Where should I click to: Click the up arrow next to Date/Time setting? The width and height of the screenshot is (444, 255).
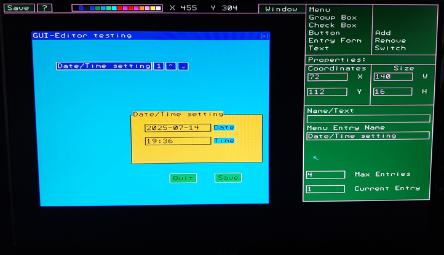coord(171,66)
